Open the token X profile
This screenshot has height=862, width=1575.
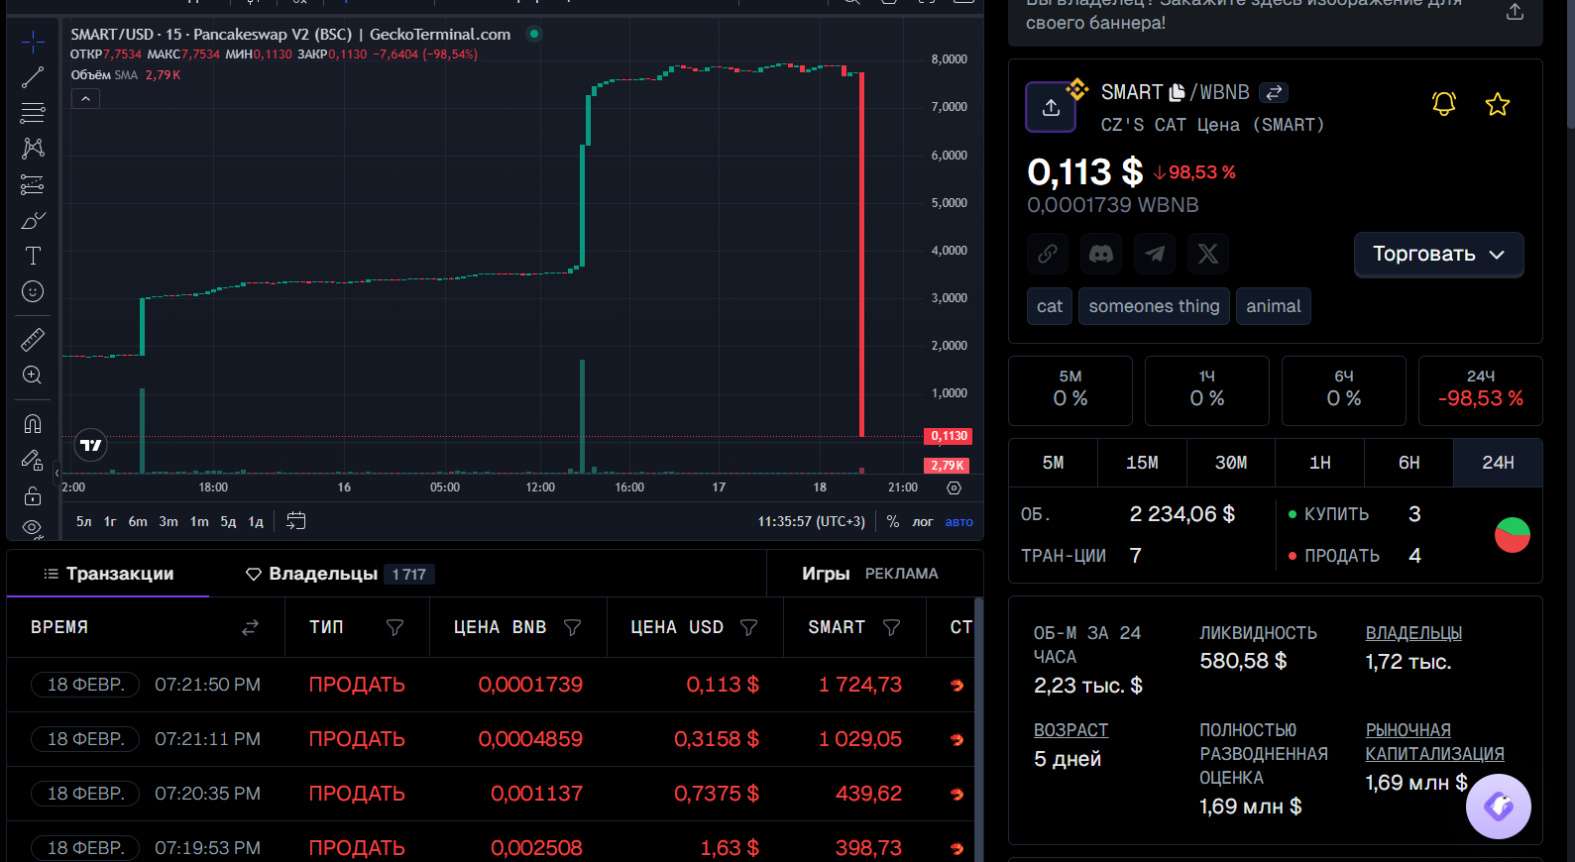(1208, 254)
